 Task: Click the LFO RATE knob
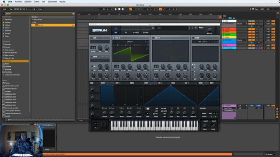click(x=171, y=113)
